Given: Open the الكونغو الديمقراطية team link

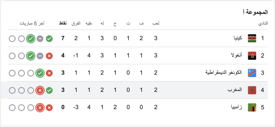Looking at the screenshot, I should click(224, 73).
